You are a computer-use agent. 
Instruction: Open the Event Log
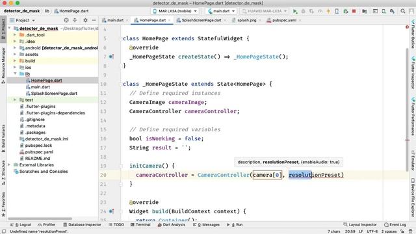pos(395,225)
